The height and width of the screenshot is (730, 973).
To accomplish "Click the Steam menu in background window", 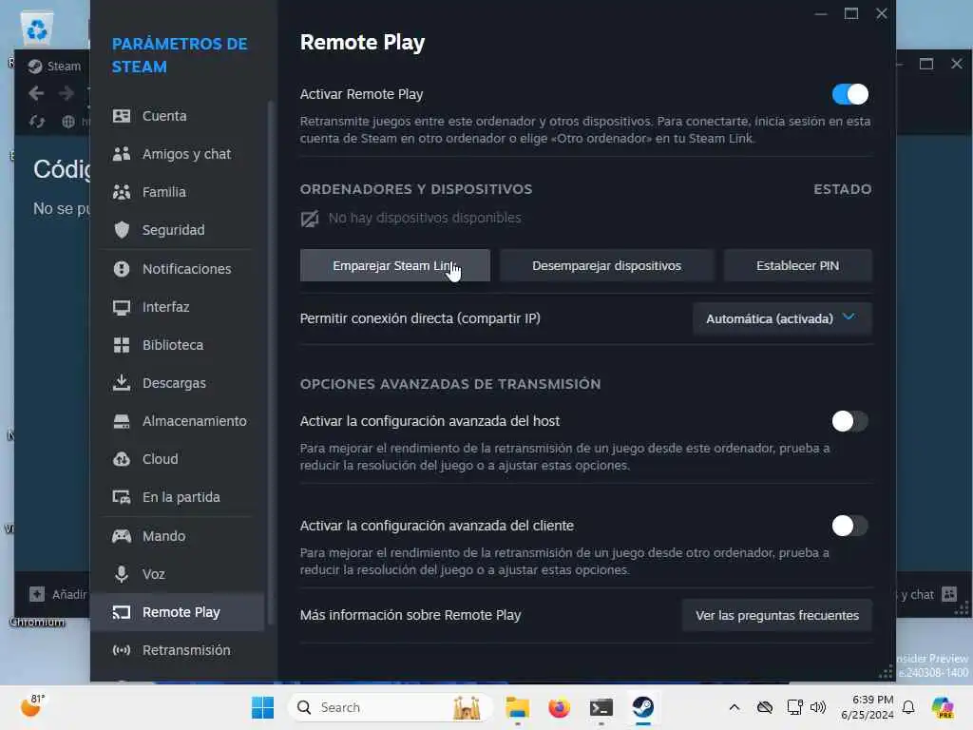I will coord(64,67).
